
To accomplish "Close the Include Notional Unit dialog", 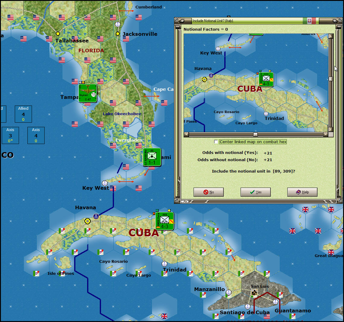I will tap(335, 21).
